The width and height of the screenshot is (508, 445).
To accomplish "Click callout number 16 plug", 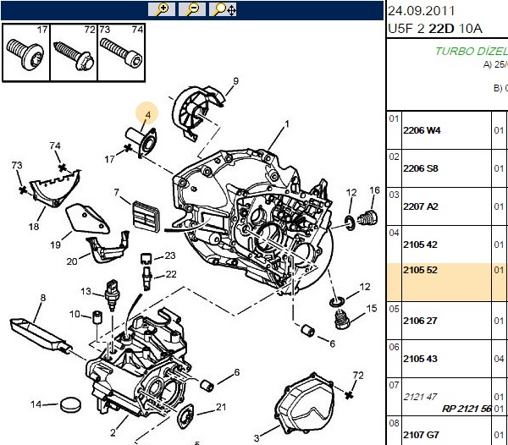I will click(x=374, y=190).
